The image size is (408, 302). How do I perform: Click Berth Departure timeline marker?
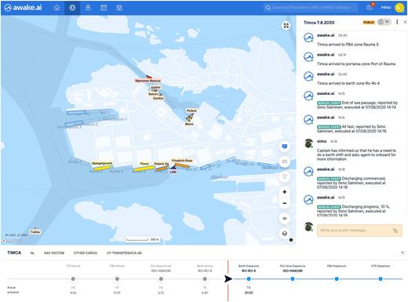click(249, 279)
